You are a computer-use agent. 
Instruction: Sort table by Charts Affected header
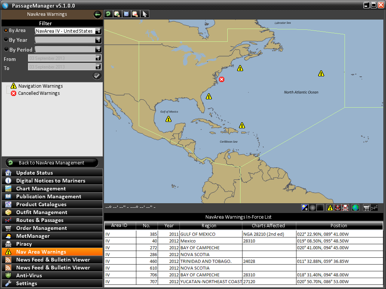coord(269,226)
